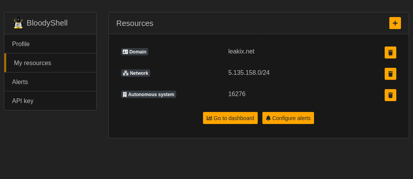Click the network topology icon in Network badge
This screenshot has height=179, width=413.
[x=126, y=73]
